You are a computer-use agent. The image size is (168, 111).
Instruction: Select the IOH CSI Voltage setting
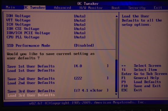click(23, 29)
